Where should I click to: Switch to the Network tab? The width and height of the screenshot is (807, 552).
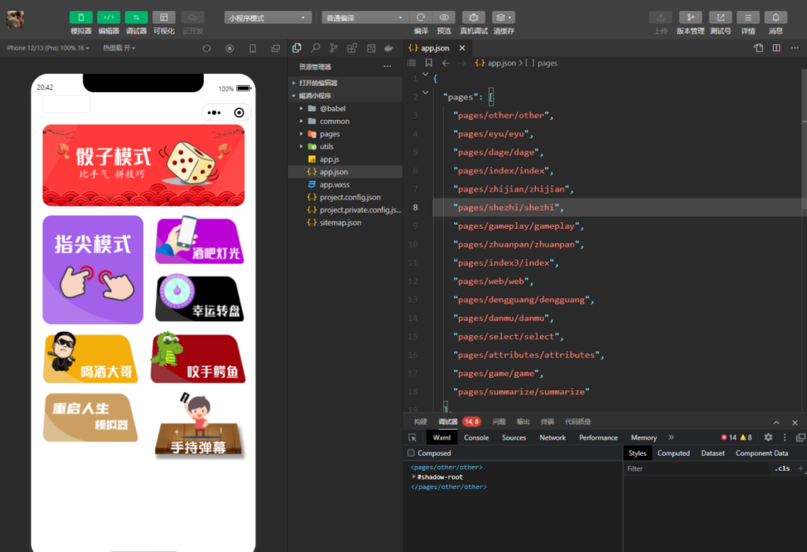point(552,438)
